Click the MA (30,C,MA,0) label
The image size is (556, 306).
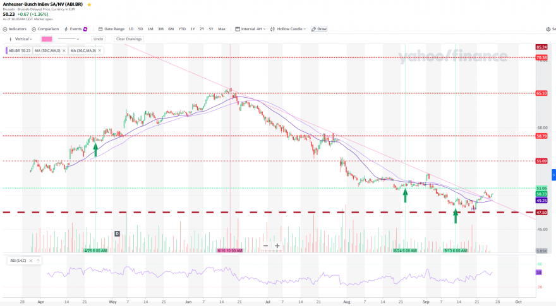(83, 50)
